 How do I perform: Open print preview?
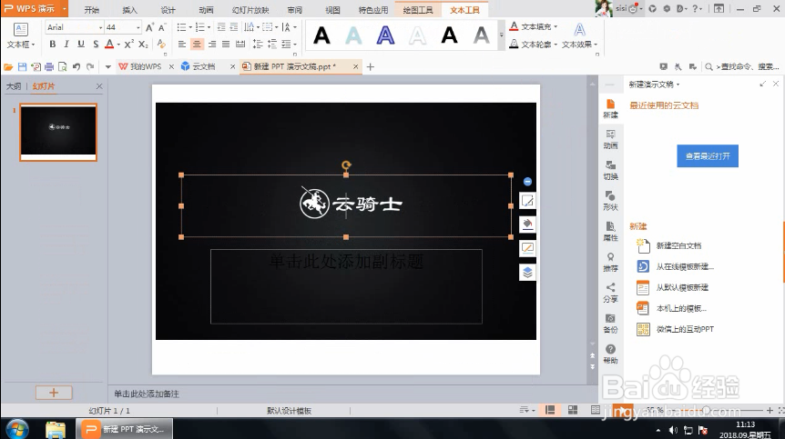[x=63, y=66]
